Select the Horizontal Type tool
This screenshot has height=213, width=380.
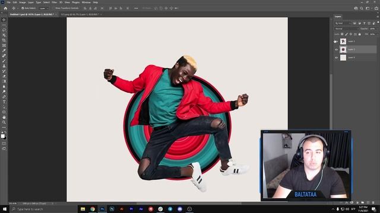pyautogui.click(x=4, y=102)
